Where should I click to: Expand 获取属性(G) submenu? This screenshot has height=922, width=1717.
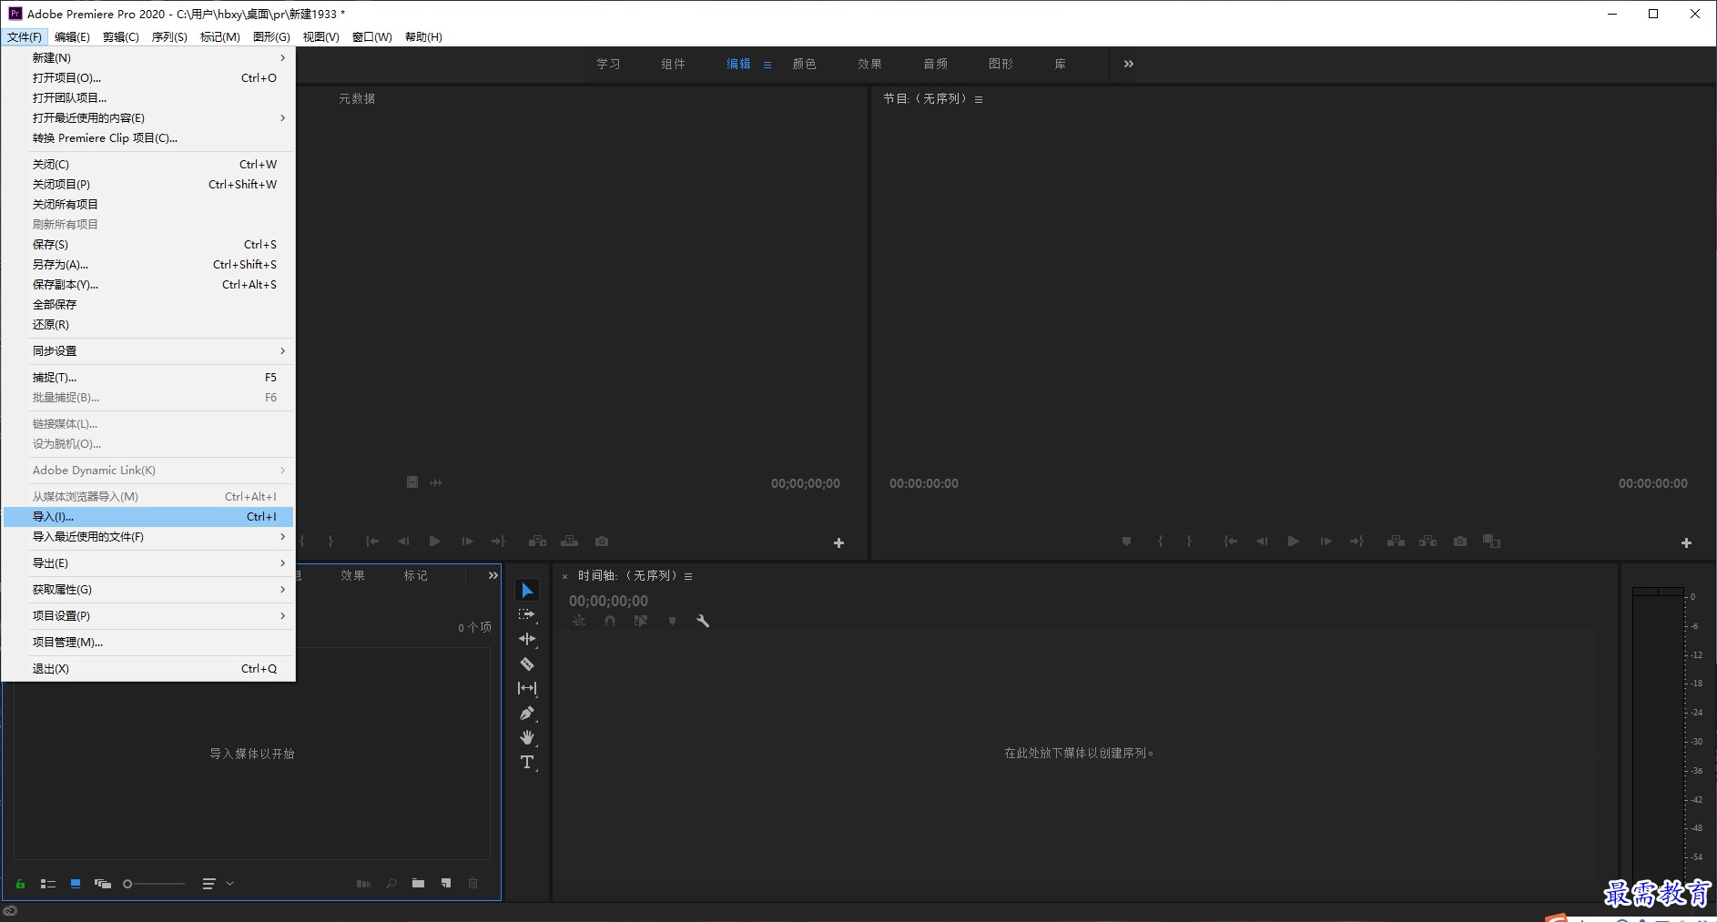coord(149,589)
